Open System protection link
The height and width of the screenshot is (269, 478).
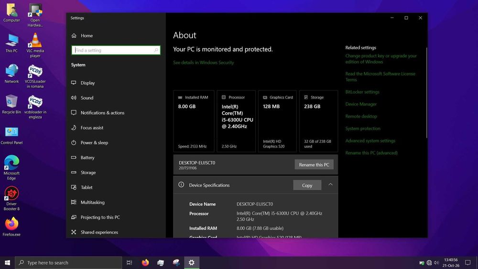click(x=363, y=129)
